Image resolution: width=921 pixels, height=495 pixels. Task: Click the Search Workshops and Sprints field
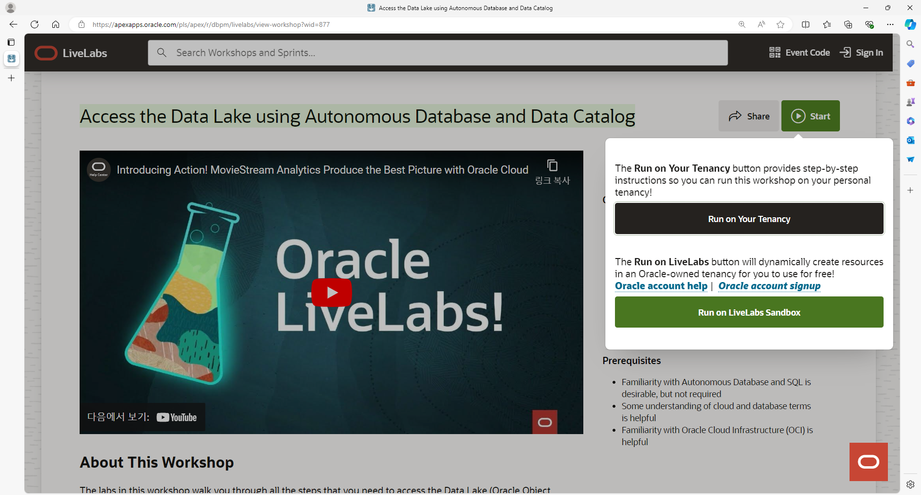(437, 53)
